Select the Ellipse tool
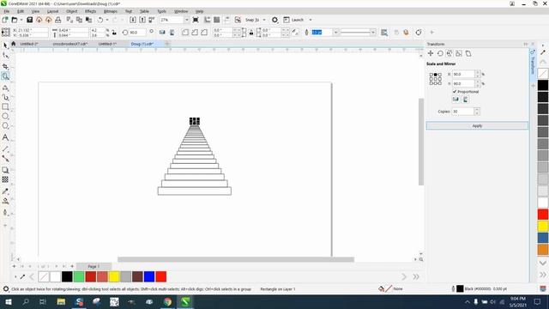The image size is (549, 309). tap(5, 116)
